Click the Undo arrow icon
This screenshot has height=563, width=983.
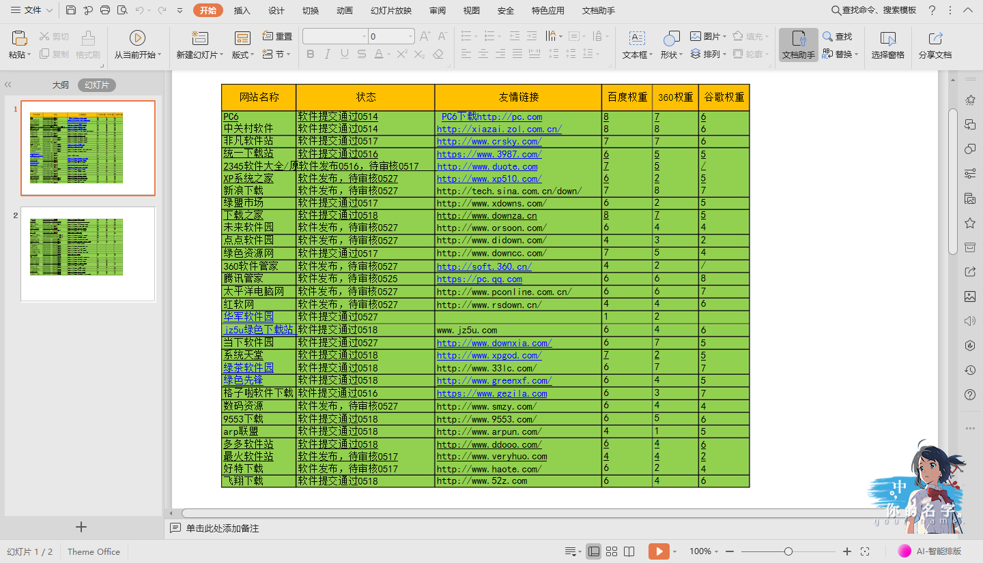[x=139, y=10]
